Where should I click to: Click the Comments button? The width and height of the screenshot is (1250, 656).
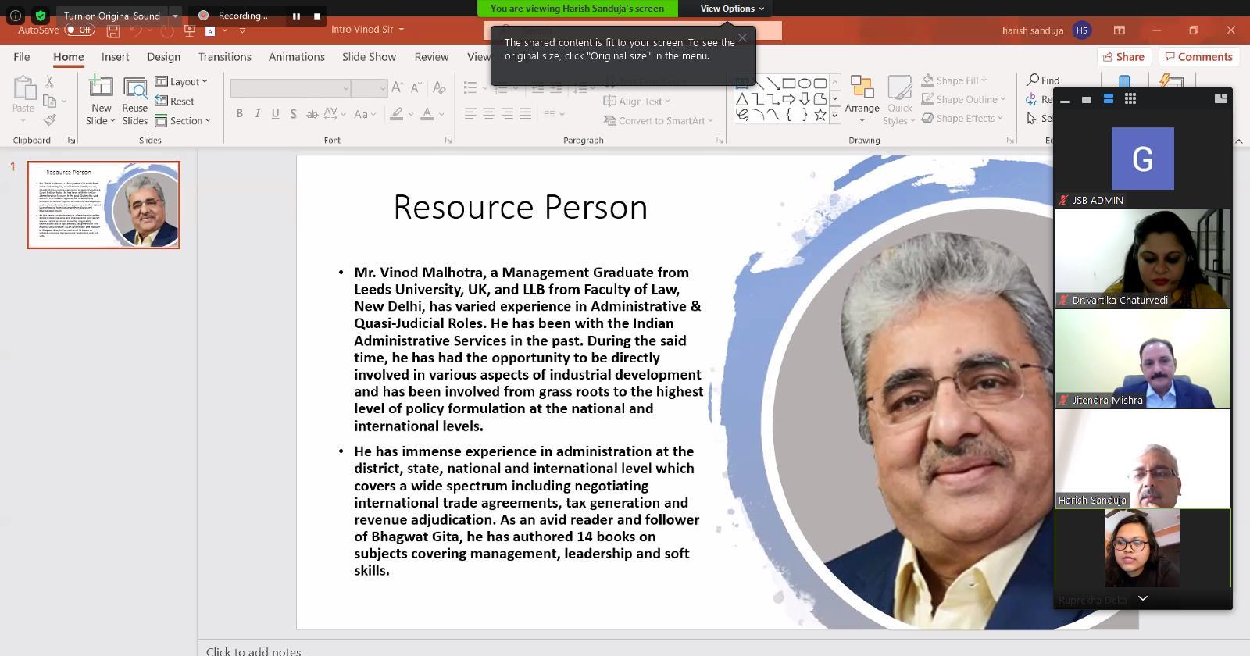(x=1198, y=57)
